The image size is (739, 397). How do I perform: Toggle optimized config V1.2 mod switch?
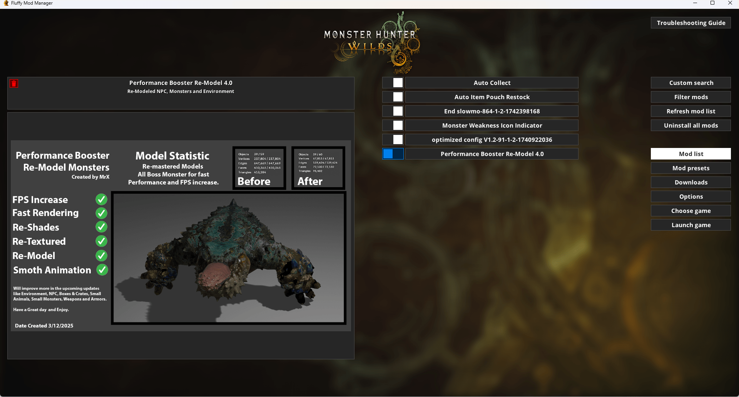coord(393,140)
